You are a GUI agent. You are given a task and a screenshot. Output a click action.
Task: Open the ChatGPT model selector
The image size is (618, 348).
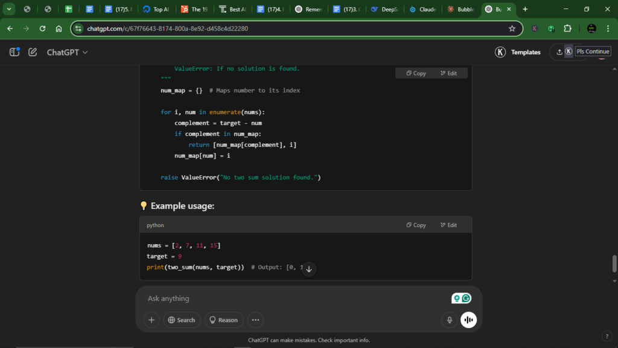point(66,52)
